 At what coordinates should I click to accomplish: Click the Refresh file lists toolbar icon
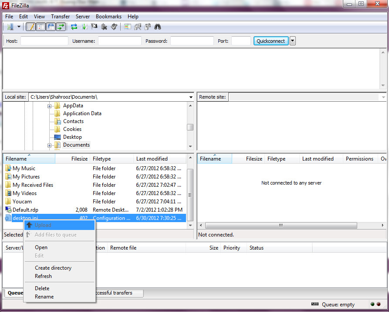[x=74, y=27]
